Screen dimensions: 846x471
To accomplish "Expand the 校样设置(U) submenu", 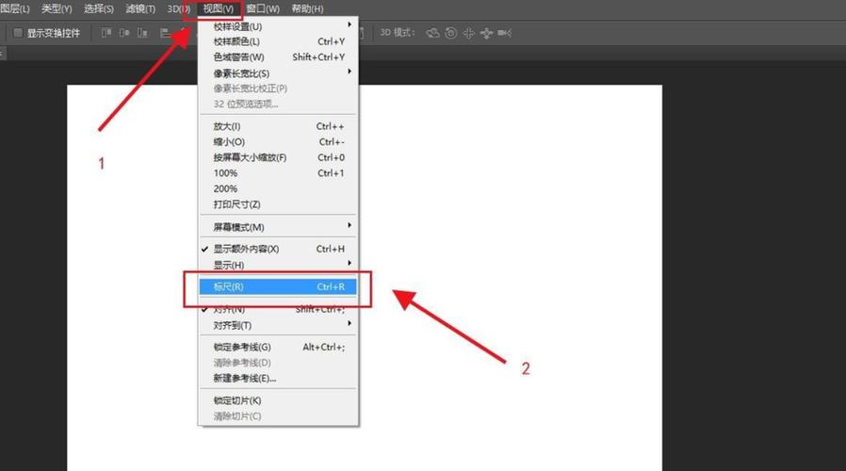I will (278, 26).
